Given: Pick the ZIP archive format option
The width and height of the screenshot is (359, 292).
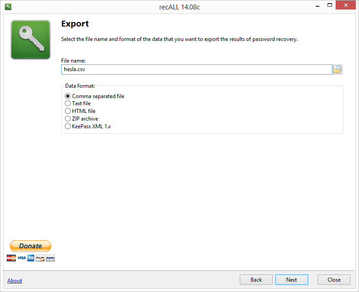Looking at the screenshot, I should tap(68, 119).
